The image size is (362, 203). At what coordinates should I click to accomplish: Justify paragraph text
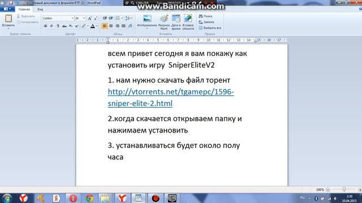click(x=123, y=26)
